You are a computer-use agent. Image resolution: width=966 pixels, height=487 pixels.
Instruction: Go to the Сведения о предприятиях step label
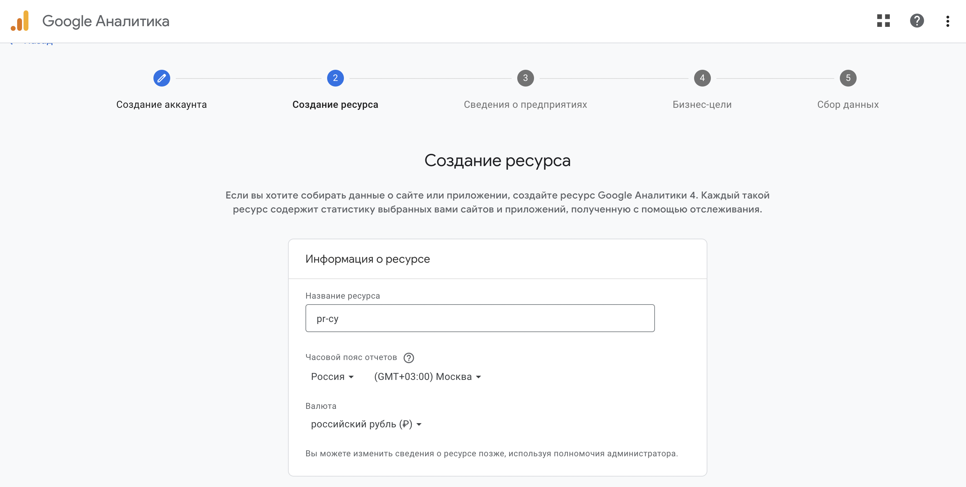click(525, 104)
